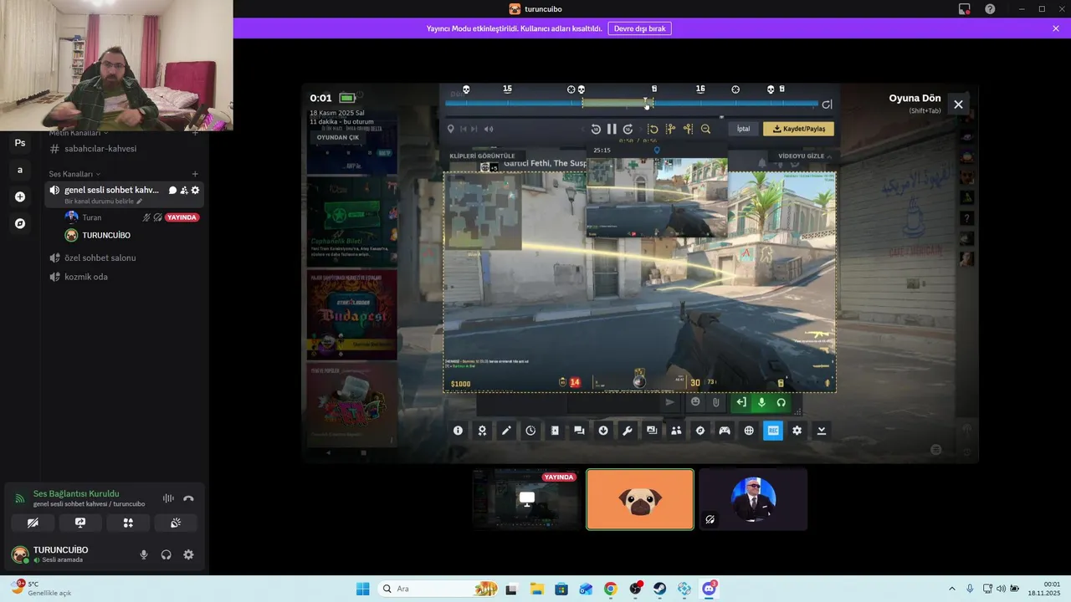Screen dimensions: 1071x602
Task: Toggle the green microphone button in overlay voice
Action: pyautogui.click(x=761, y=402)
